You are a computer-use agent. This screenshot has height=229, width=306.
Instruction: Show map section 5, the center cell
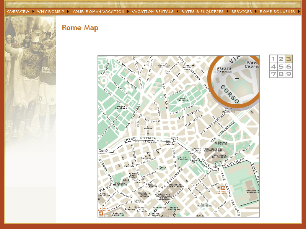pyautogui.click(x=281, y=66)
